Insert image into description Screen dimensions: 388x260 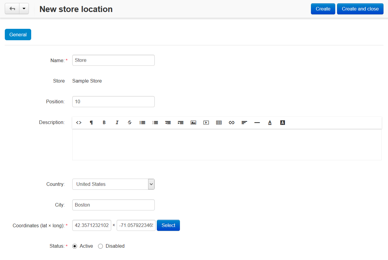click(x=193, y=122)
